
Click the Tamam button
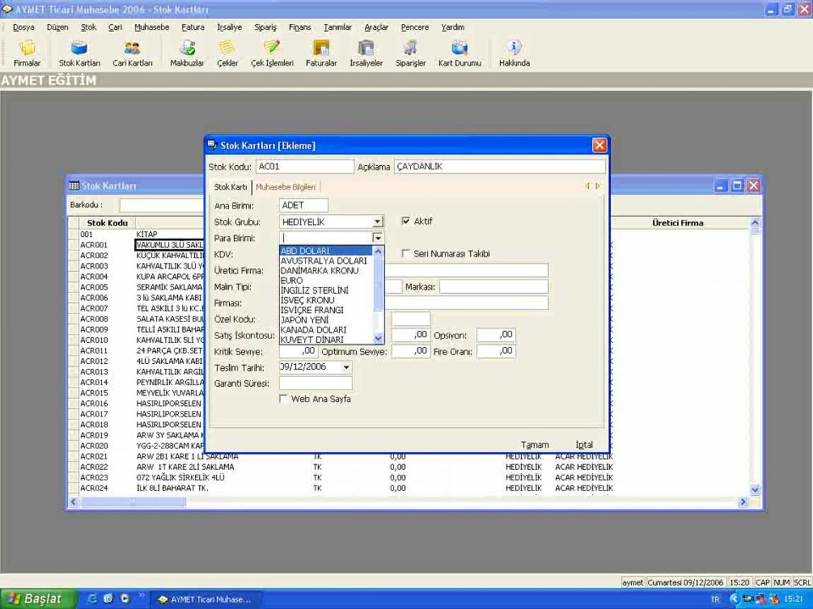click(x=534, y=445)
